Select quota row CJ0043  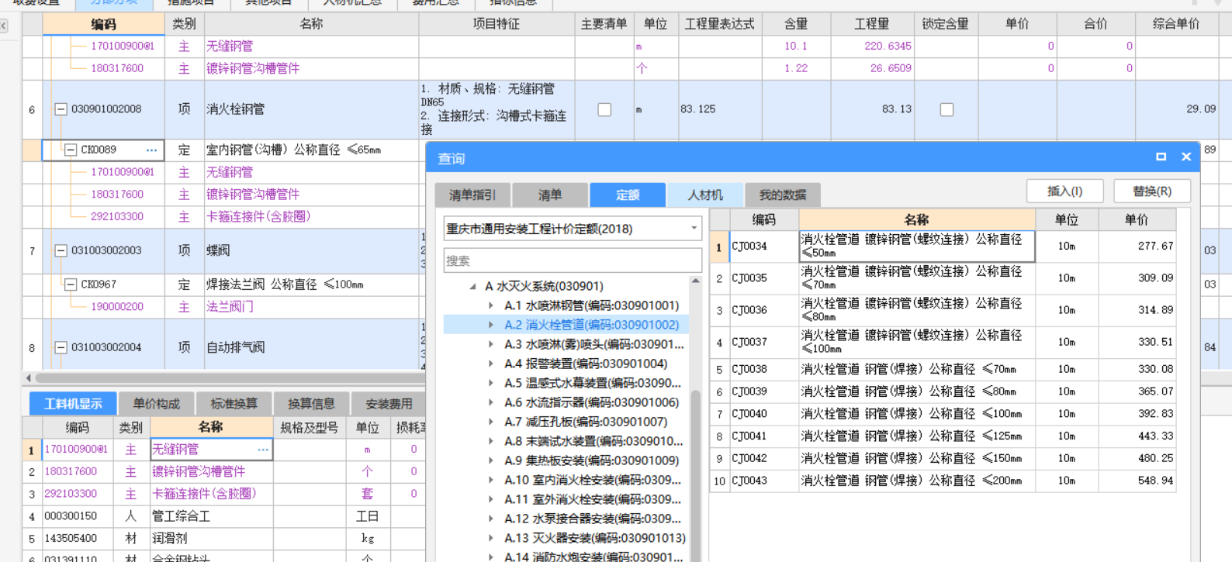(x=943, y=481)
